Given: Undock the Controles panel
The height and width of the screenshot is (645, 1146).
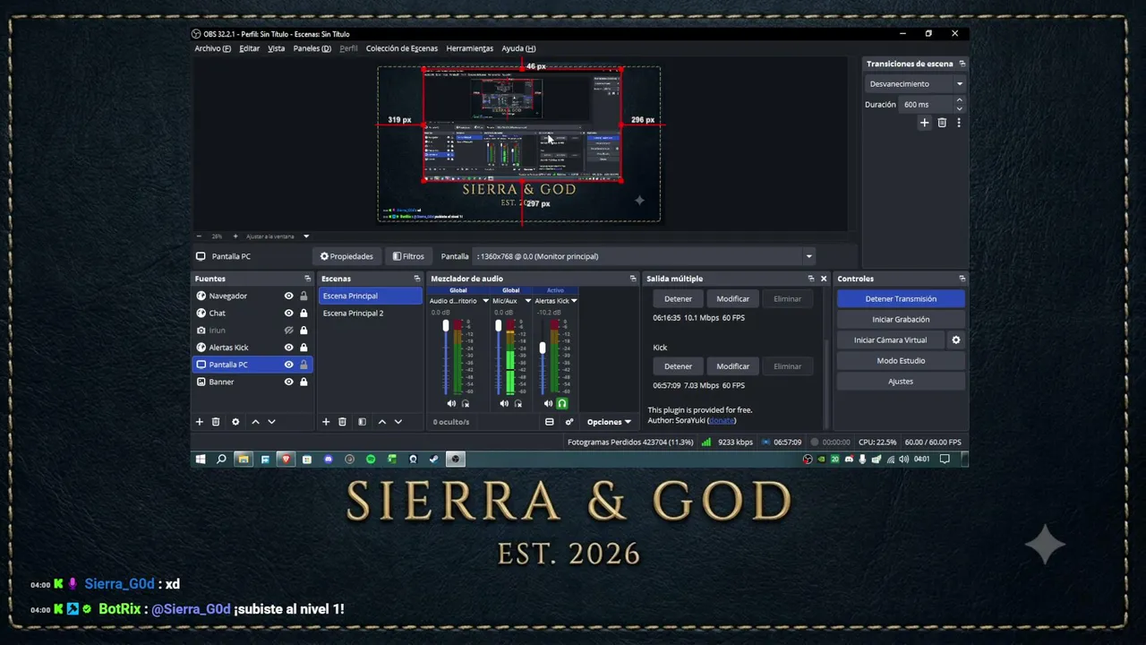Looking at the screenshot, I should pyautogui.click(x=962, y=279).
